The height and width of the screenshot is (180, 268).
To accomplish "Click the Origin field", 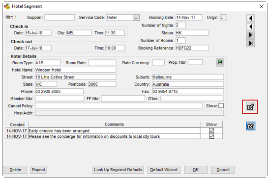I will (223, 17).
